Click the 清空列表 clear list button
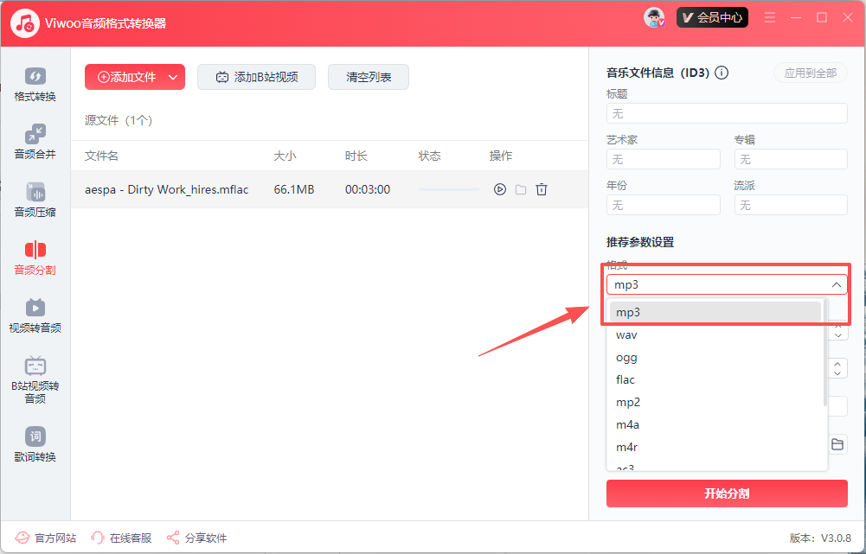The height and width of the screenshot is (554, 866). [x=369, y=77]
